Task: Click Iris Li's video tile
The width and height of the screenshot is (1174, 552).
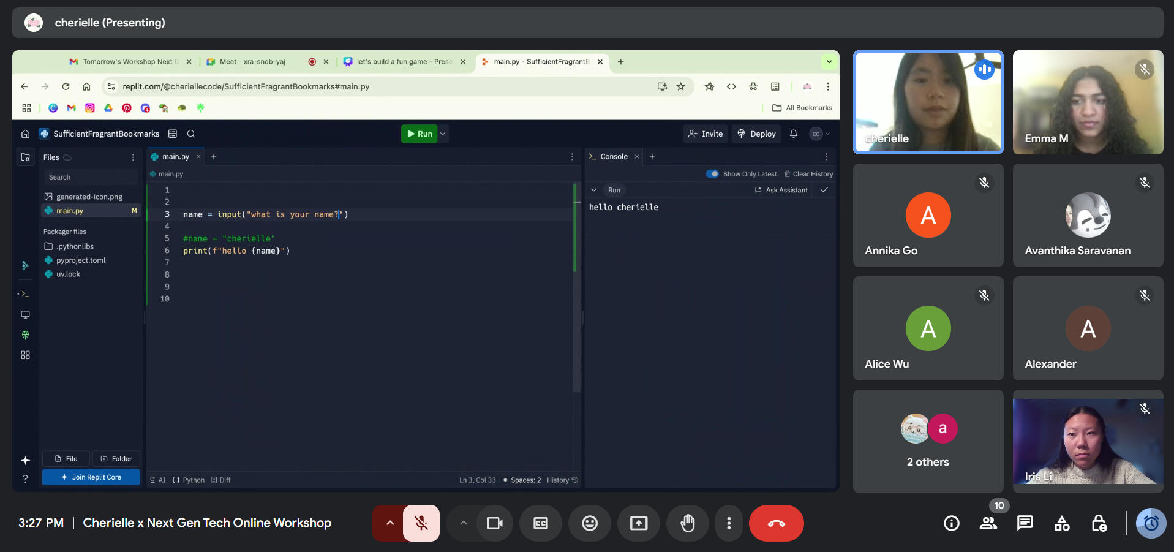Action: (x=1088, y=441)
